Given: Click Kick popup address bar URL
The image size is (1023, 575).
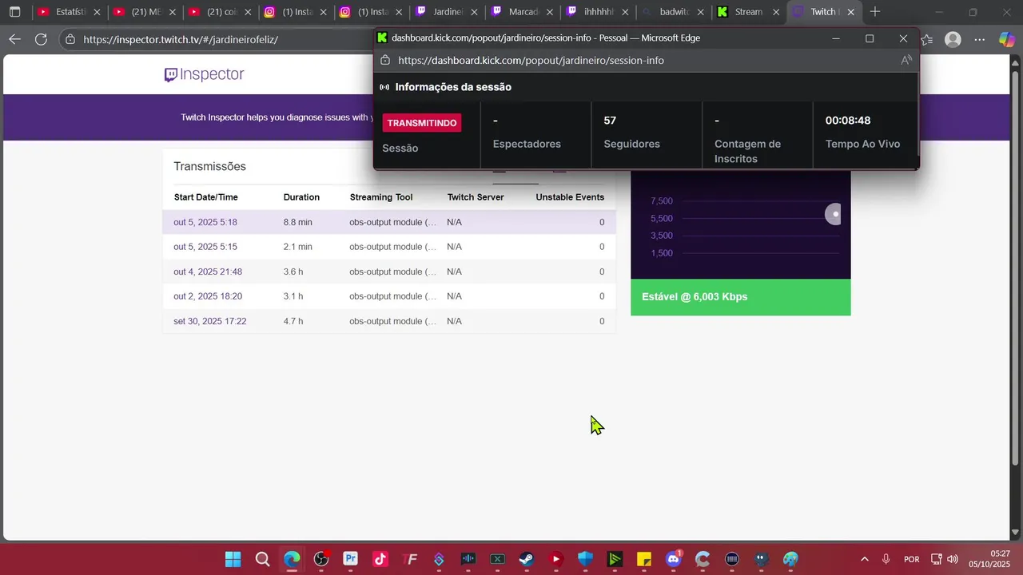Looking at the screenshot, I should tap(531, 60).
